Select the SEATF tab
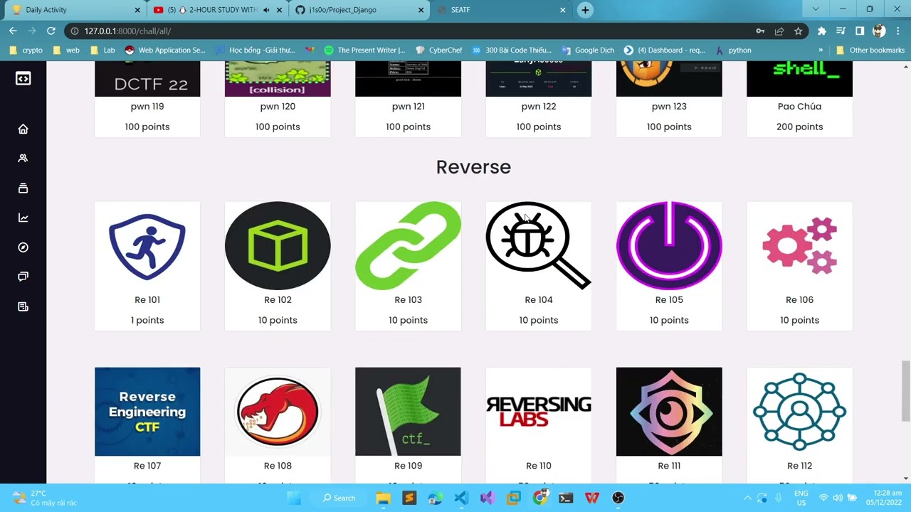The width and height of the screenshot is (911, 512). 502,10
